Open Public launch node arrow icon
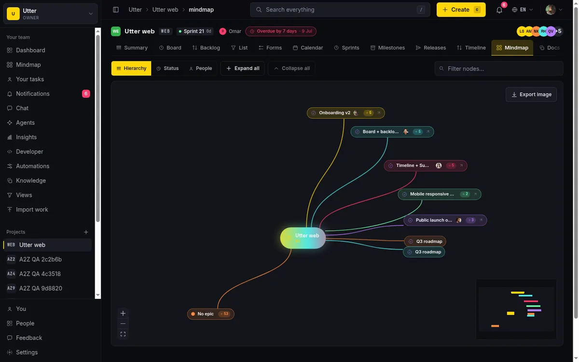 click(481, 220)
